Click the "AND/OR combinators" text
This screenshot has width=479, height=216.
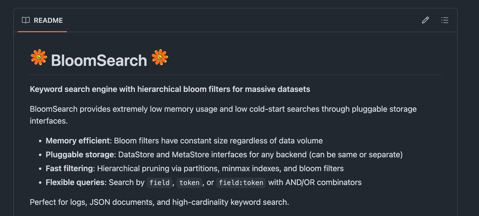pyautogui.click(x=315, y=183)
